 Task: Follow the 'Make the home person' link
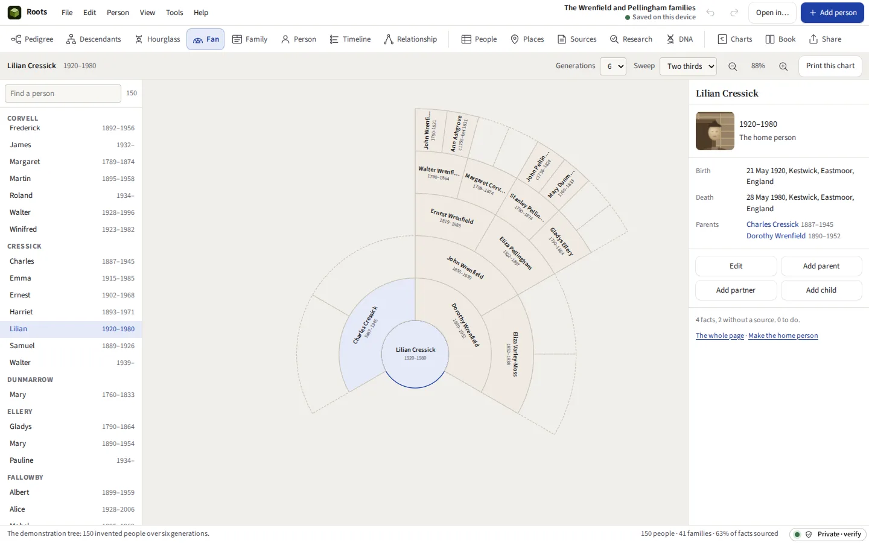click(783, 335)
